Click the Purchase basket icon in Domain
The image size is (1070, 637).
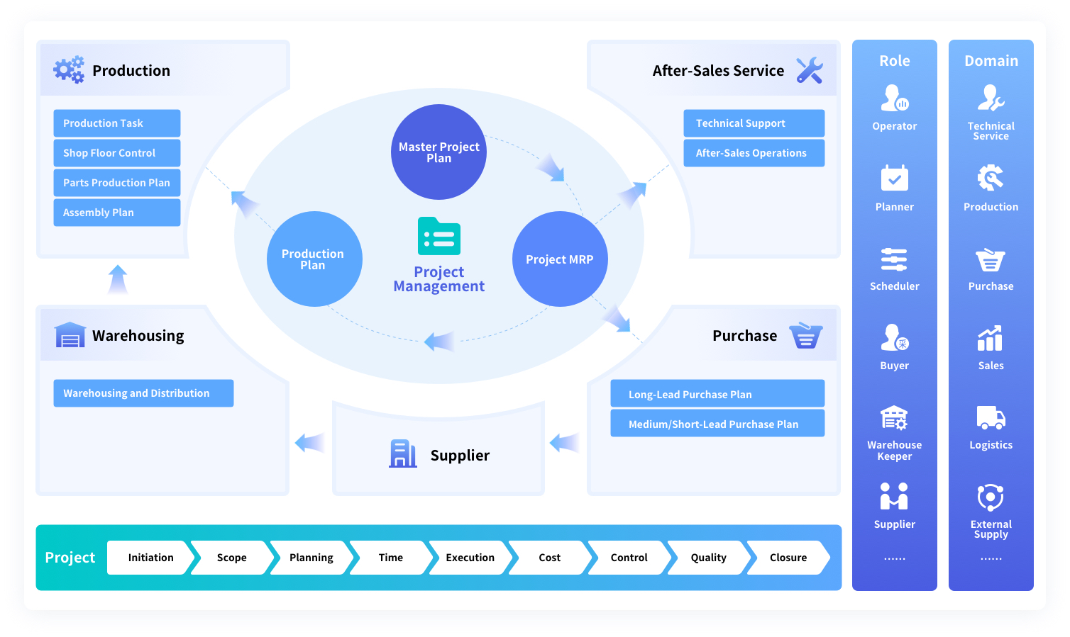tap(991, 260)
